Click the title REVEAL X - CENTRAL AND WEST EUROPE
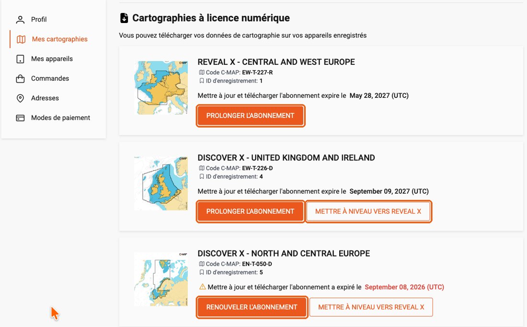 tap(276, 62)
